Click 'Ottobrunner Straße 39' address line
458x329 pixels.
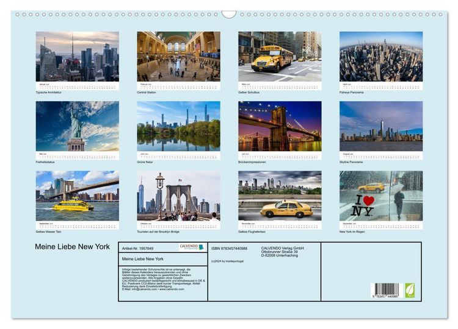point(279,252)
